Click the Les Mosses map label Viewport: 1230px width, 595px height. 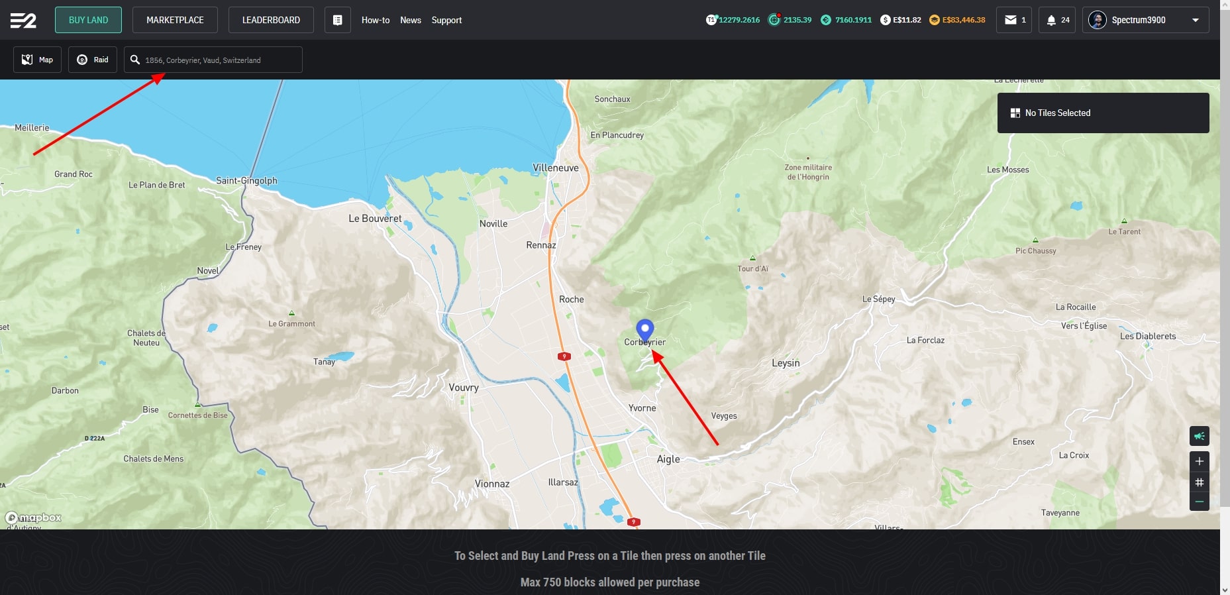pyautogui.click(x=1008, y=170)
